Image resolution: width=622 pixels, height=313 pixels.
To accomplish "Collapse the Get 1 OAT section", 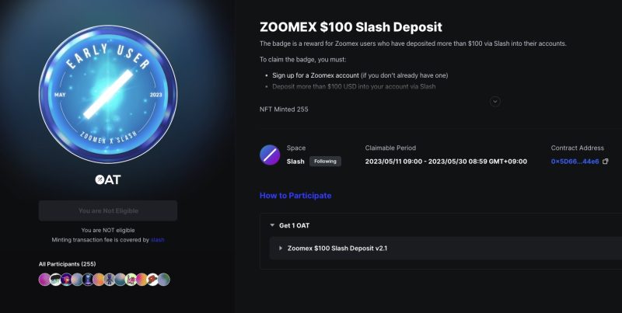I will (x=271, y=225).
